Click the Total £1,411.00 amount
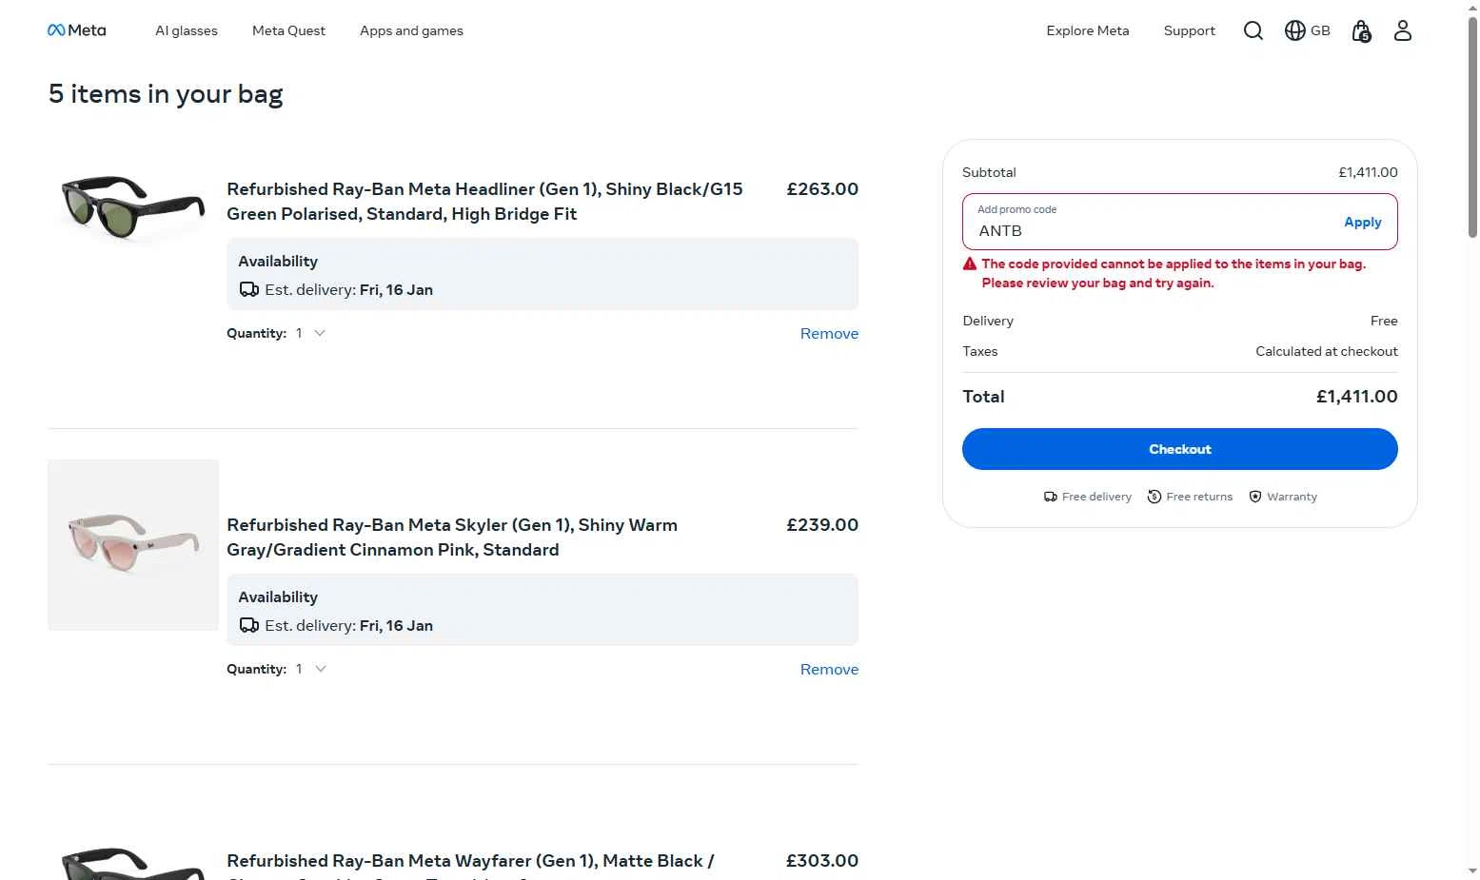This screenshot has width=1480, height=880. pyautogui.click(x=1356, y=397)
